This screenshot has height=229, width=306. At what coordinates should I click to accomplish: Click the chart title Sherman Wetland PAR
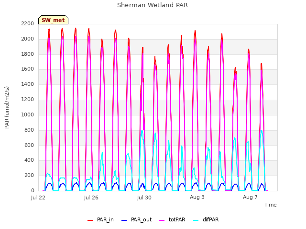pos(153,5)
